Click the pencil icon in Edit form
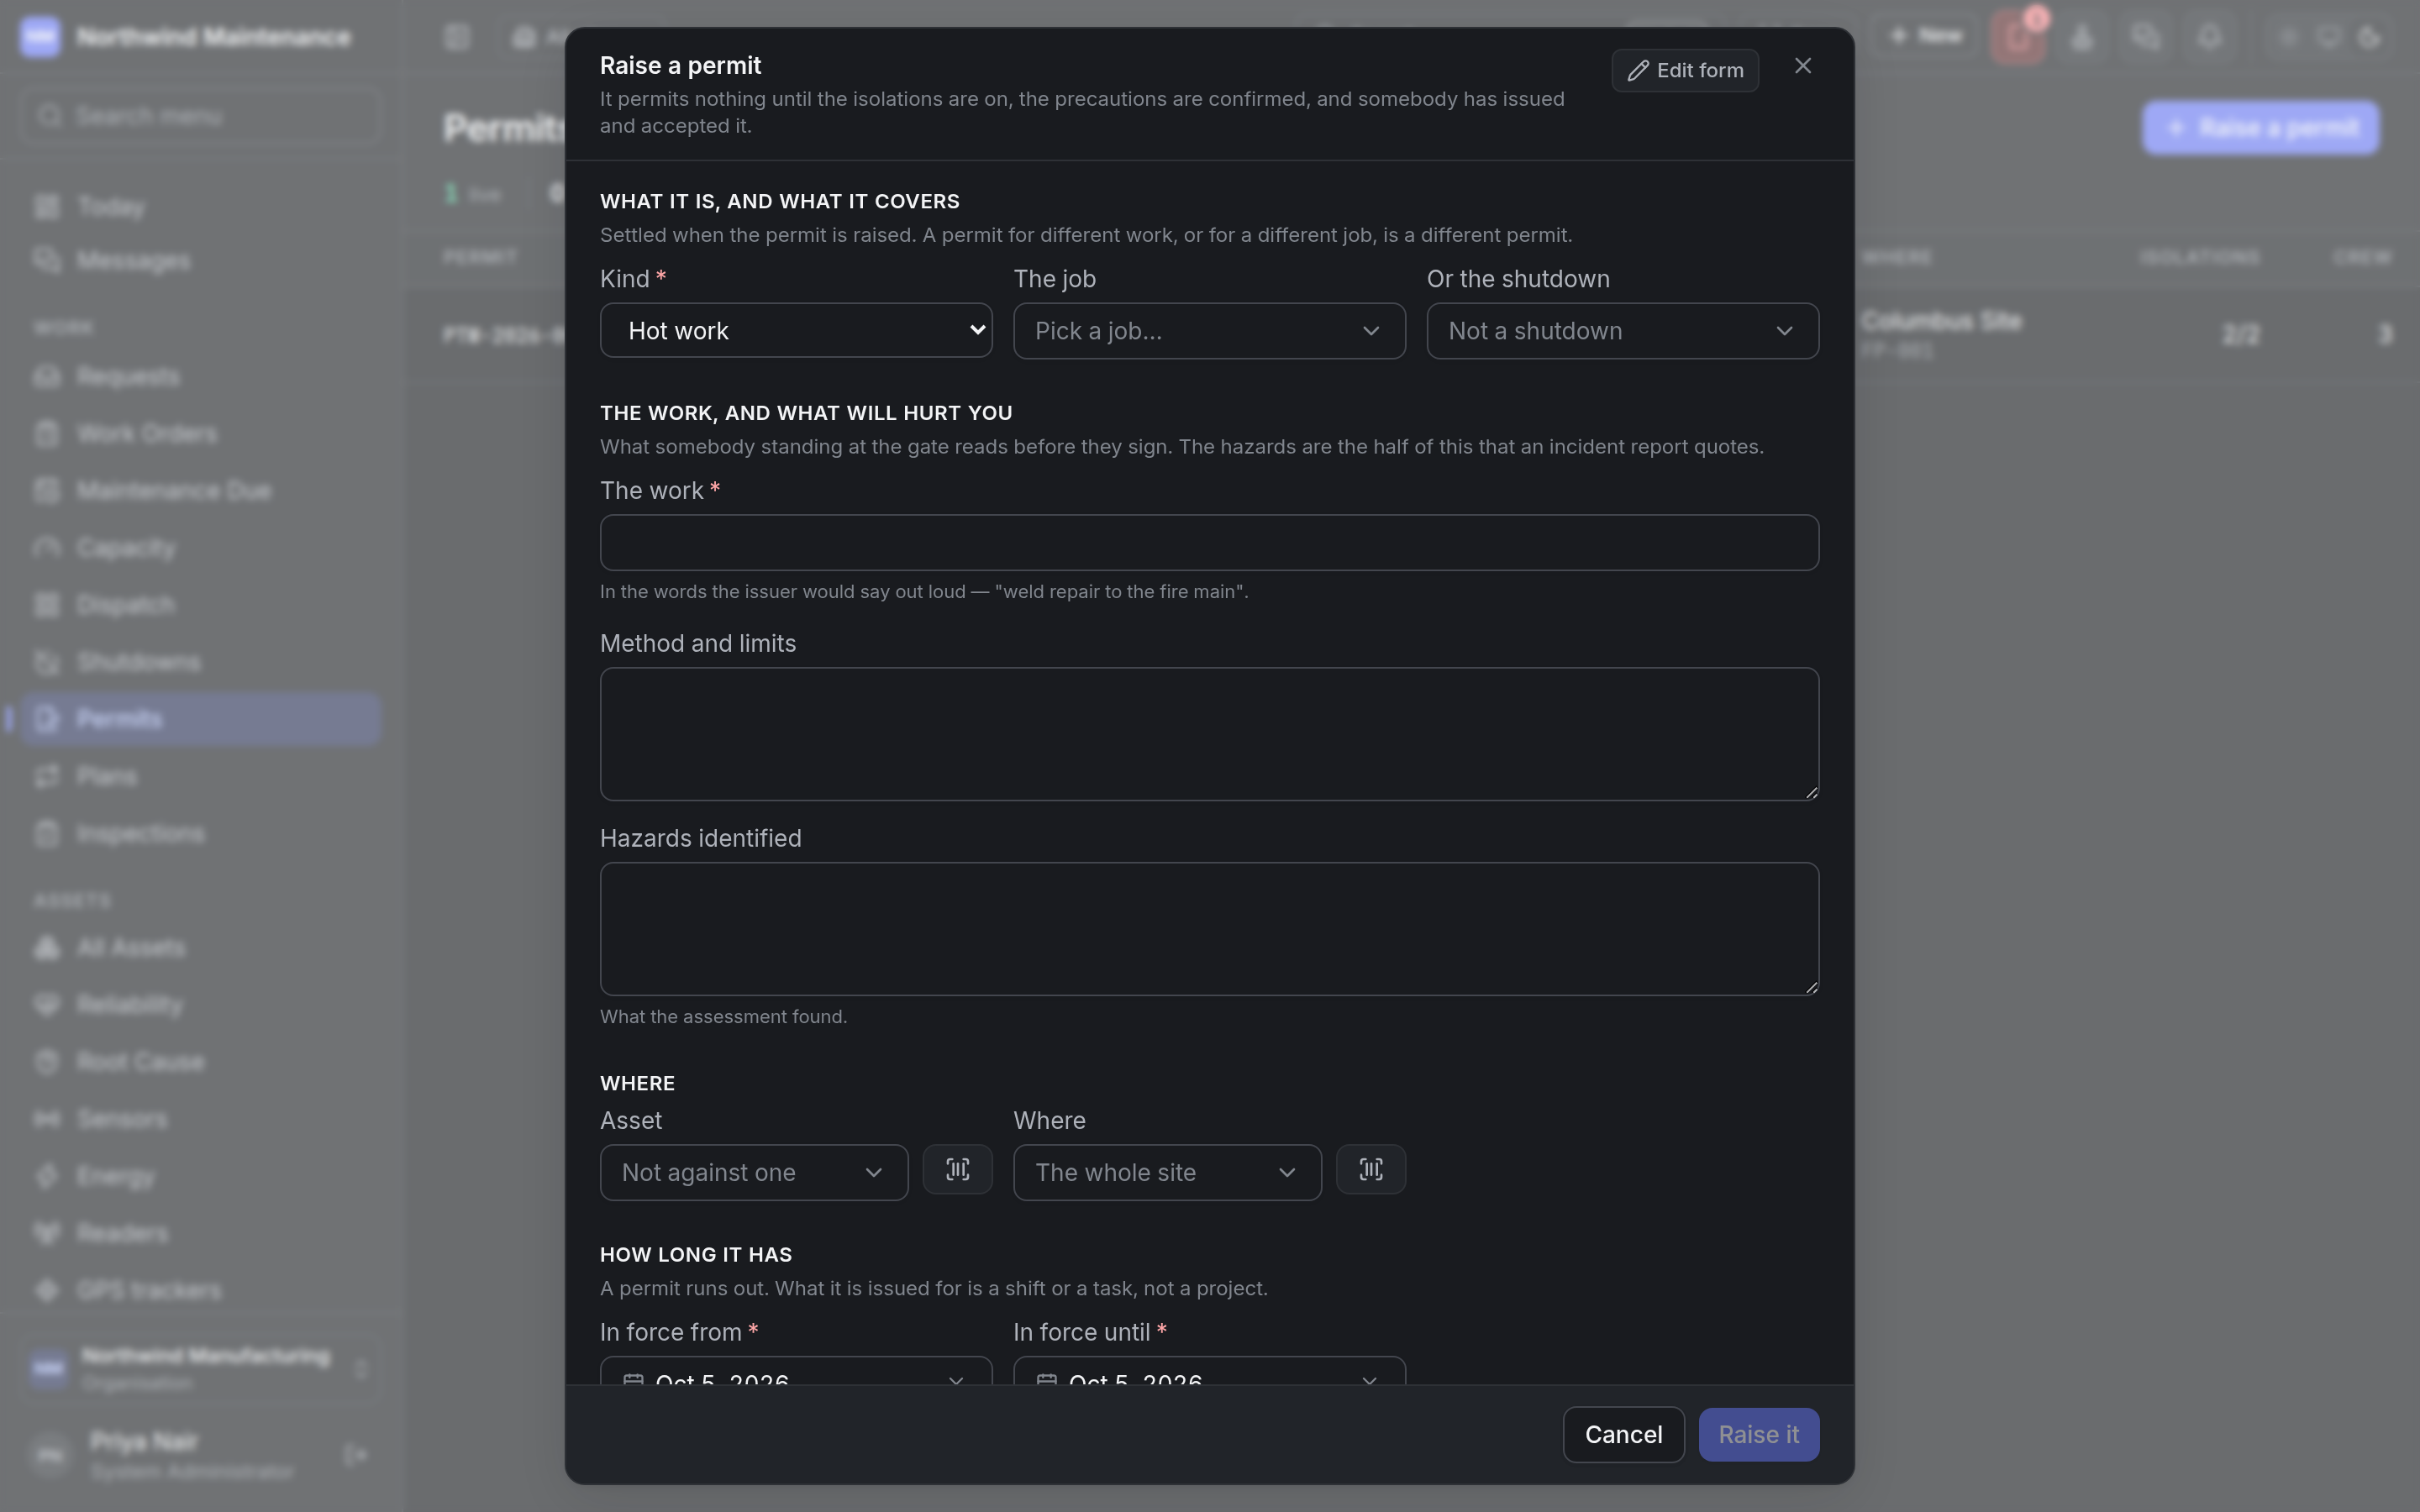Viewport: 2420px width, 1512px height. coord(1637,71)
